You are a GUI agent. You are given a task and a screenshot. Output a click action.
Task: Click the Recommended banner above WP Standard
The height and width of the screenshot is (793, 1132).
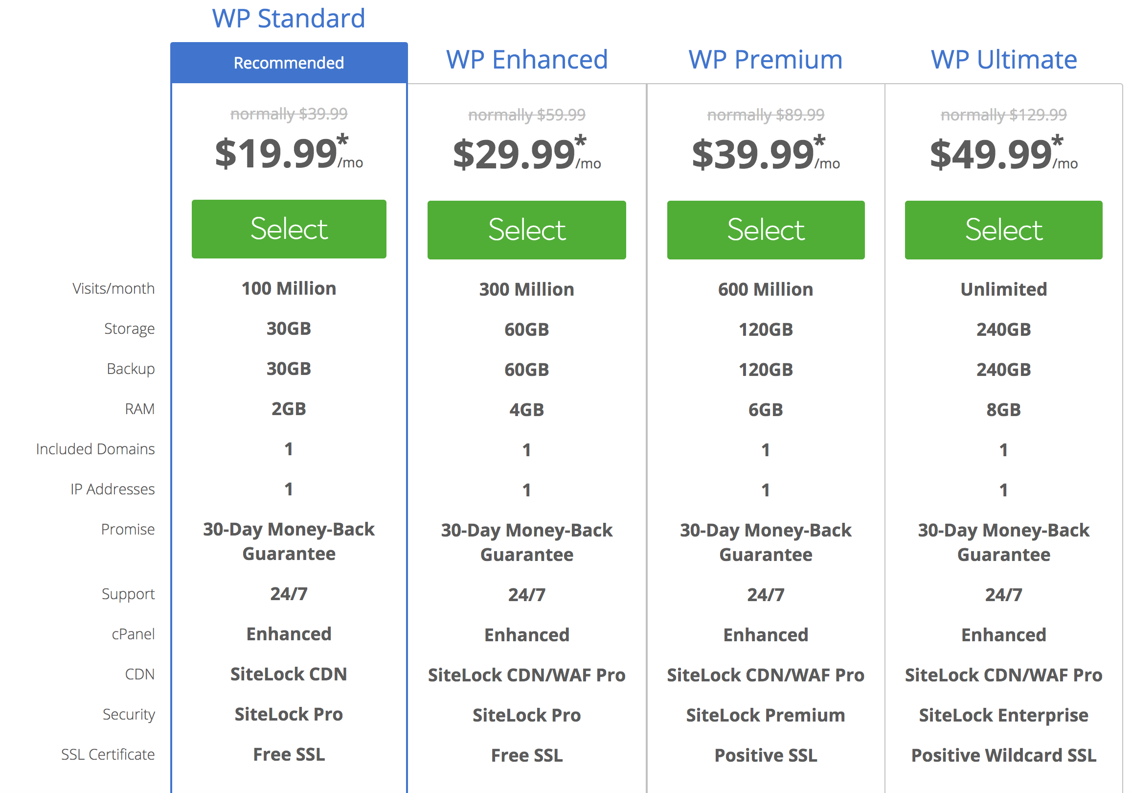coord(289,62)
